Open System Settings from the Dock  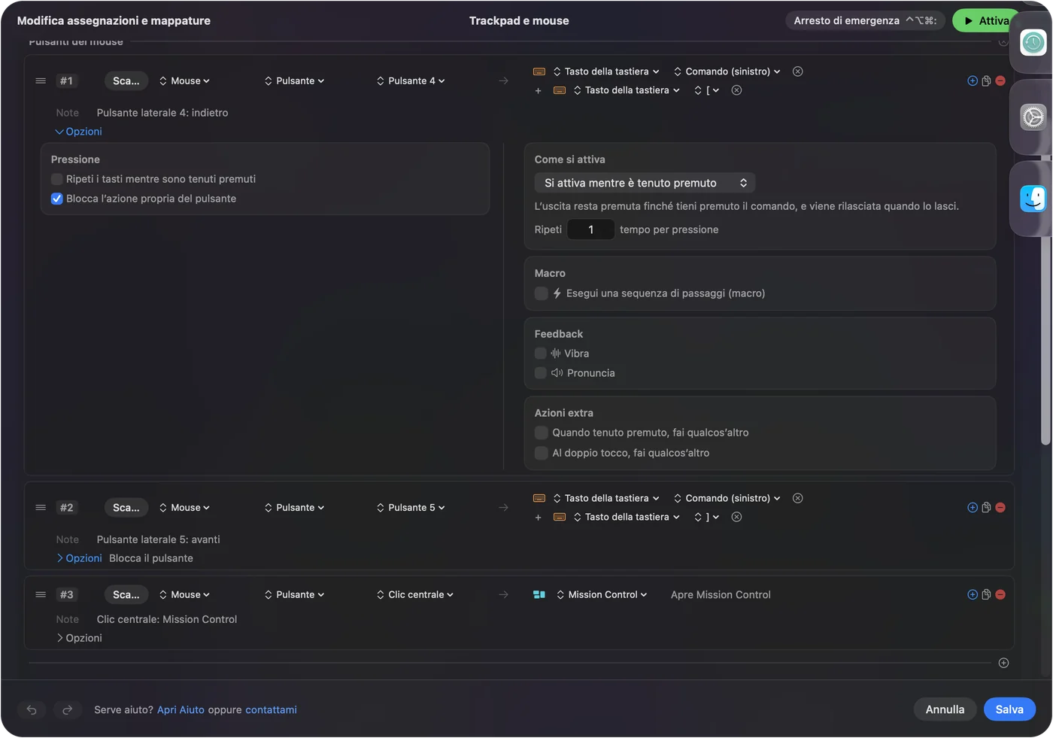(1033, 117)
